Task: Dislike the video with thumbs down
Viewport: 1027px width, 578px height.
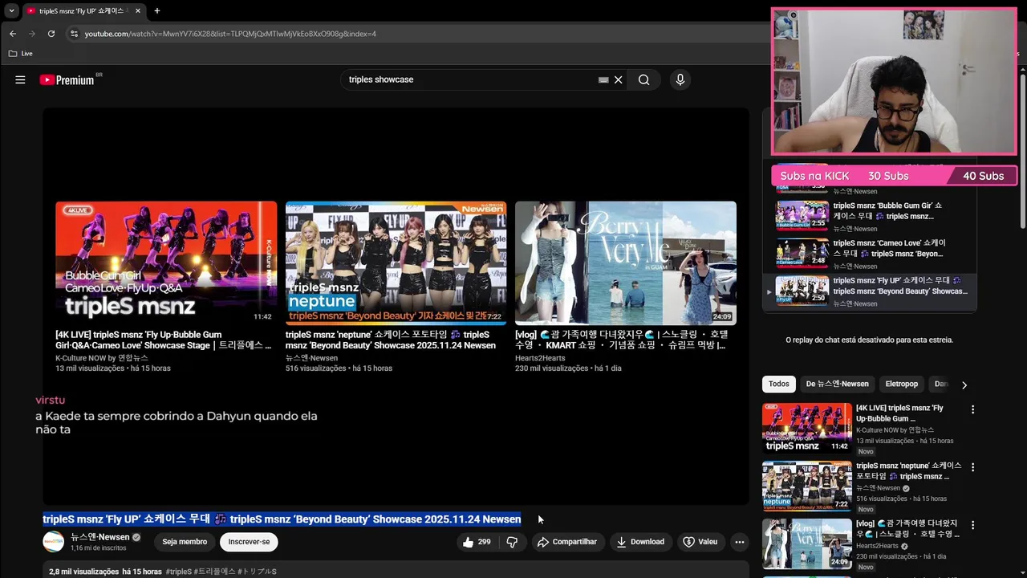Action: (512, 542)
